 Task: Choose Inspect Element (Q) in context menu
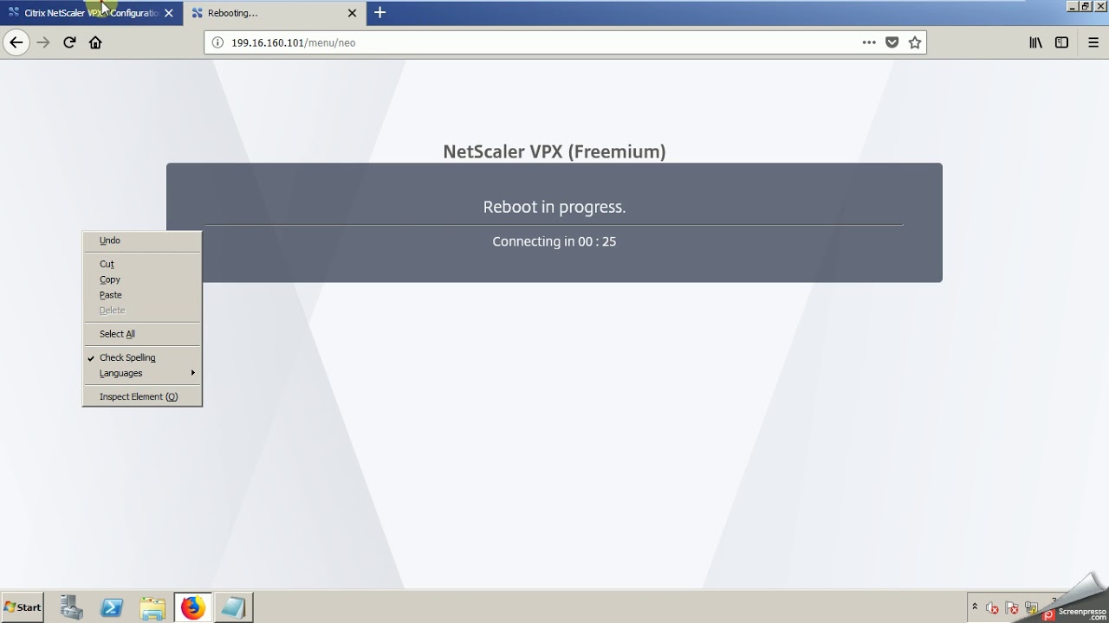pos(142,396)
